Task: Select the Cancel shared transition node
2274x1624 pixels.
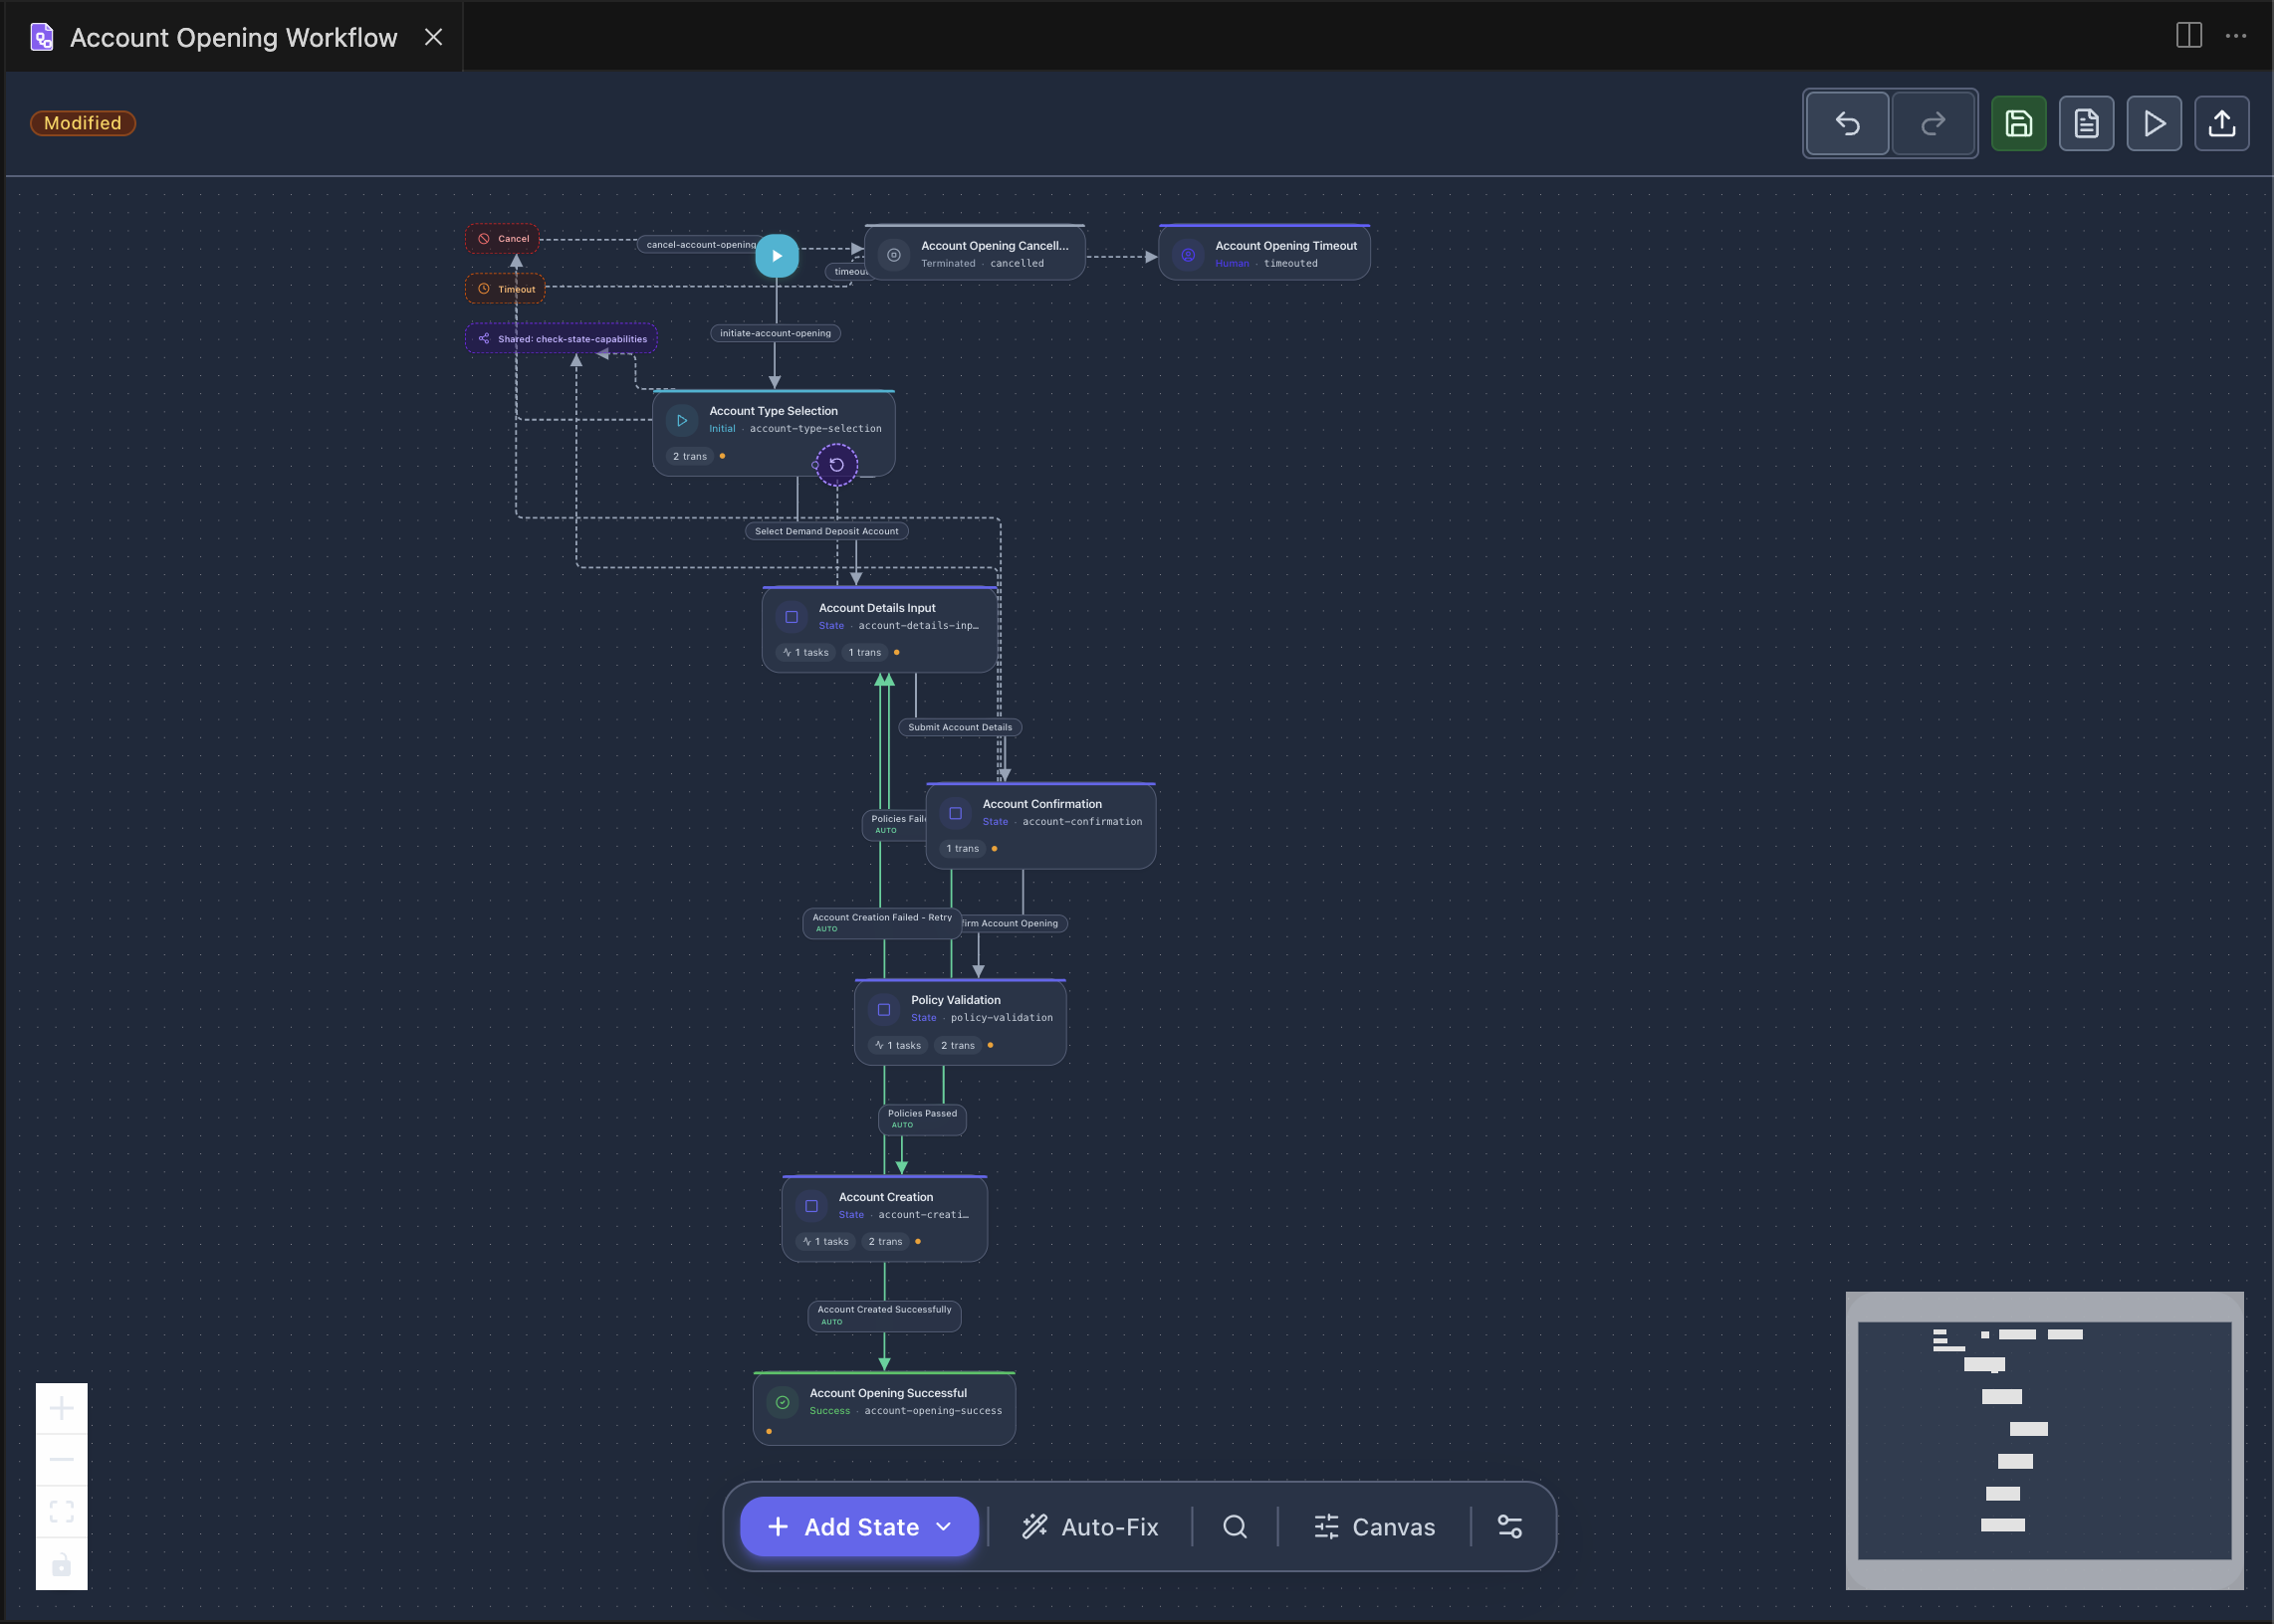Action: [x=502, y=238]
